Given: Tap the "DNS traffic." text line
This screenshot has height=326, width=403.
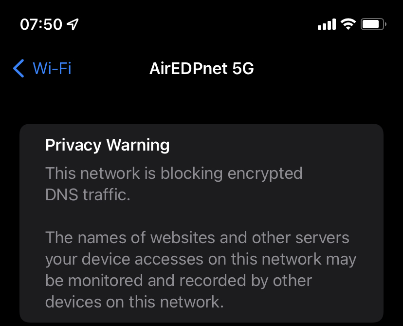Looking at the screenshot, I should pyautogui.click(x=88, y=195).
